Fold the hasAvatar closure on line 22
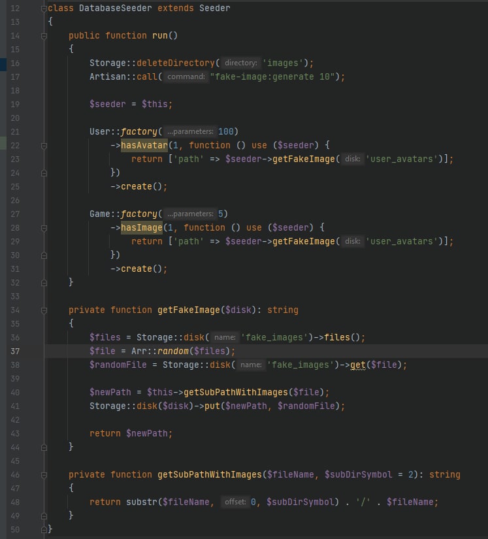Viewport: 488px width, 539px height. [x=44, y=146]
